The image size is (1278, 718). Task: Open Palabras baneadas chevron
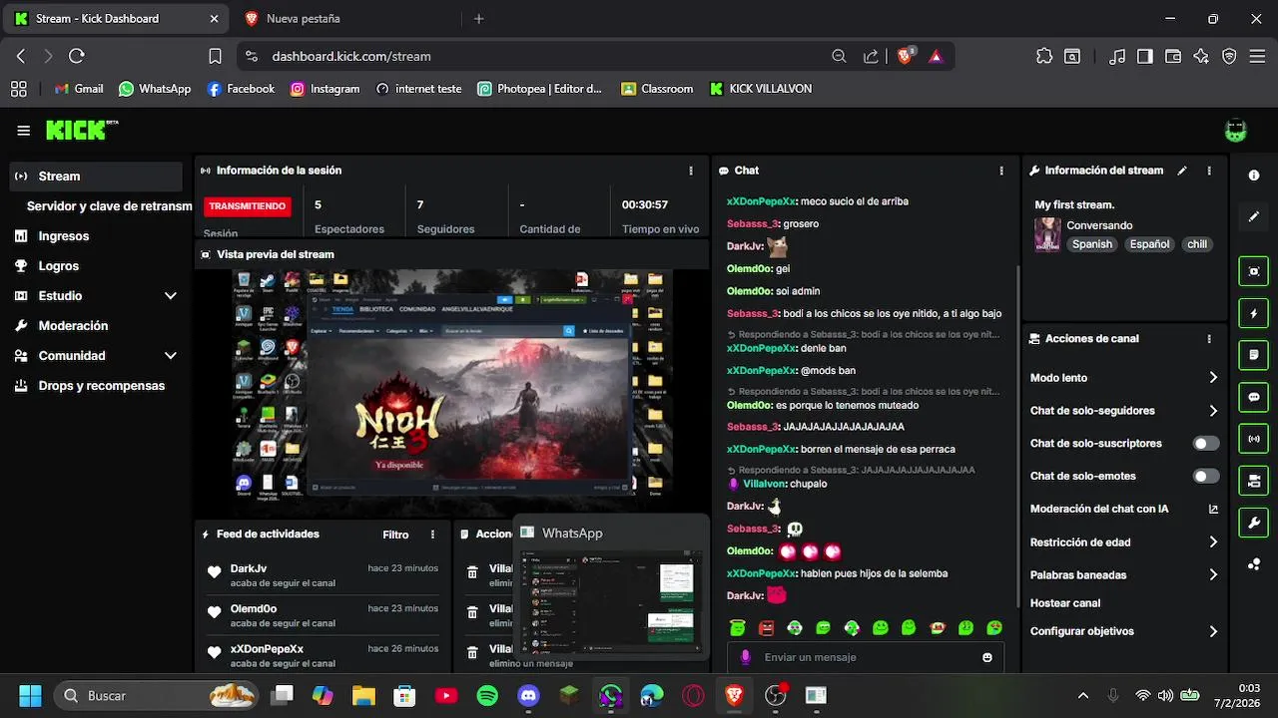(1213, 574)
